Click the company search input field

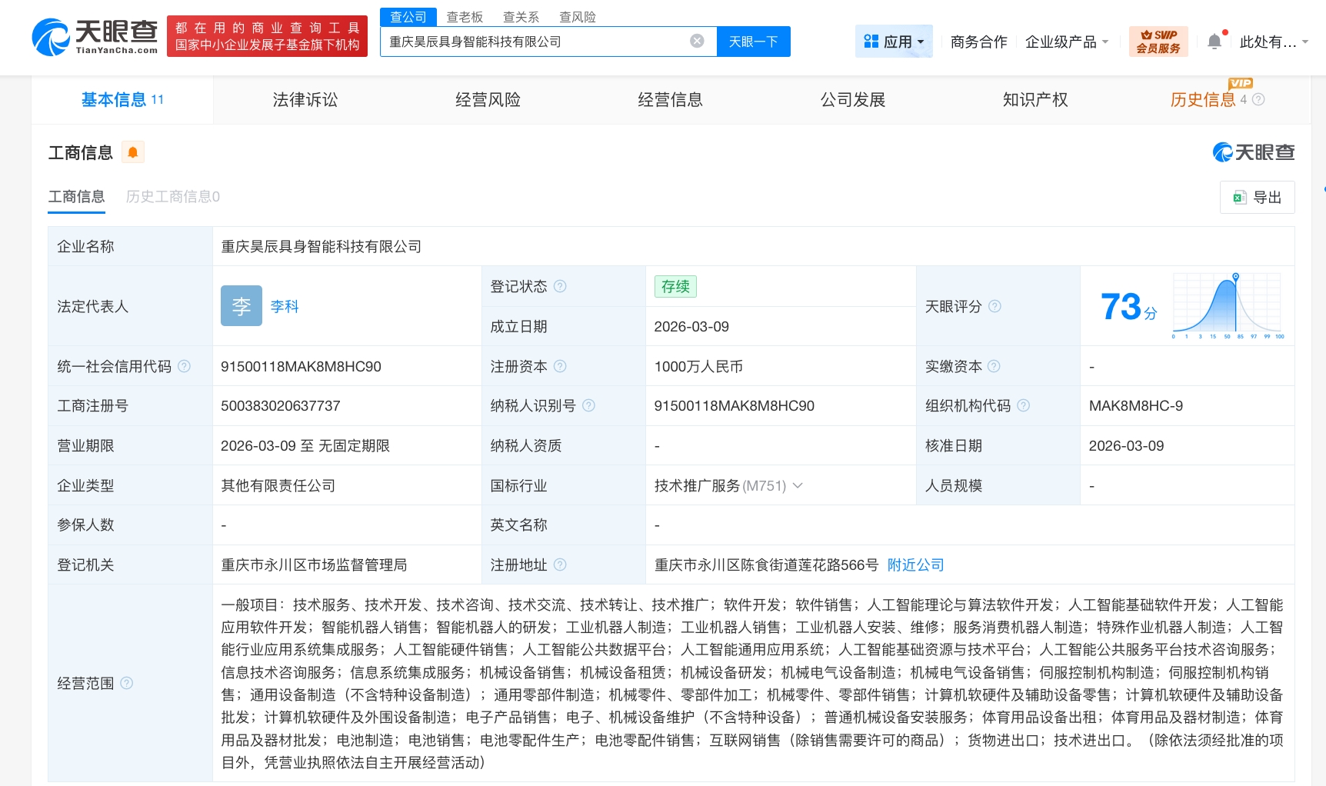point(538,42)
